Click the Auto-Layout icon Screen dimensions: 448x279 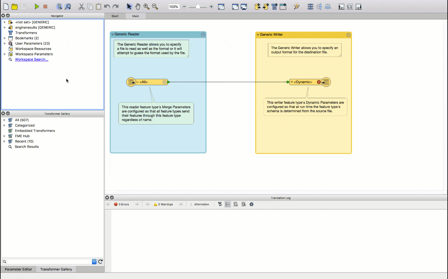coord(310,6)
